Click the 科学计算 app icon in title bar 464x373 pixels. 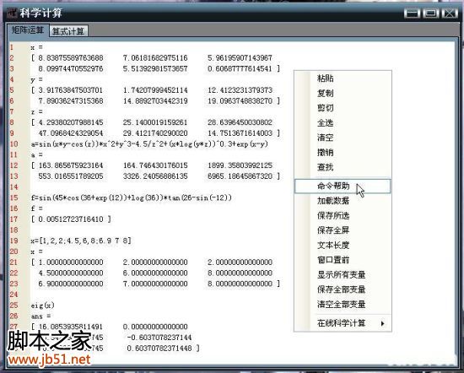[13, 13]
